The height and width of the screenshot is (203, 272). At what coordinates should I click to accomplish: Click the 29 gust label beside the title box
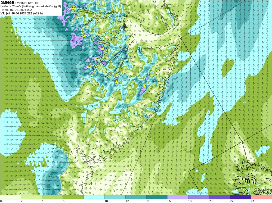73,7
